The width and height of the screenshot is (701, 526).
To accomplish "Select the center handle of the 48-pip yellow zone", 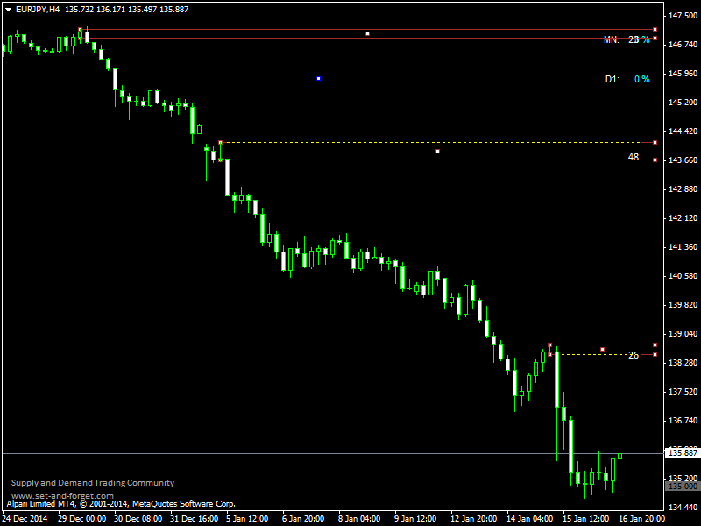I will click(x=437, y=151).
